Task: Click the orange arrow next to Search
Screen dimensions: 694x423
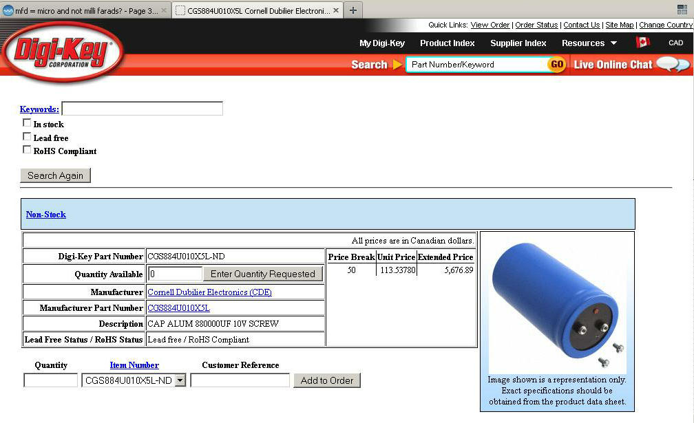Action: [x=397, y=65]
